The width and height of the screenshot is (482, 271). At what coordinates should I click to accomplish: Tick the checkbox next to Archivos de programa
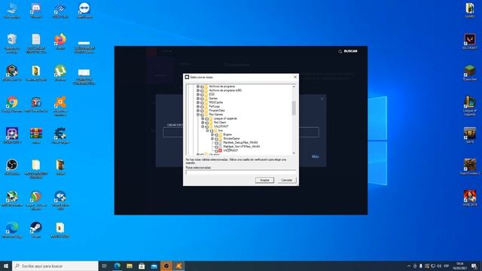(202, 87)
